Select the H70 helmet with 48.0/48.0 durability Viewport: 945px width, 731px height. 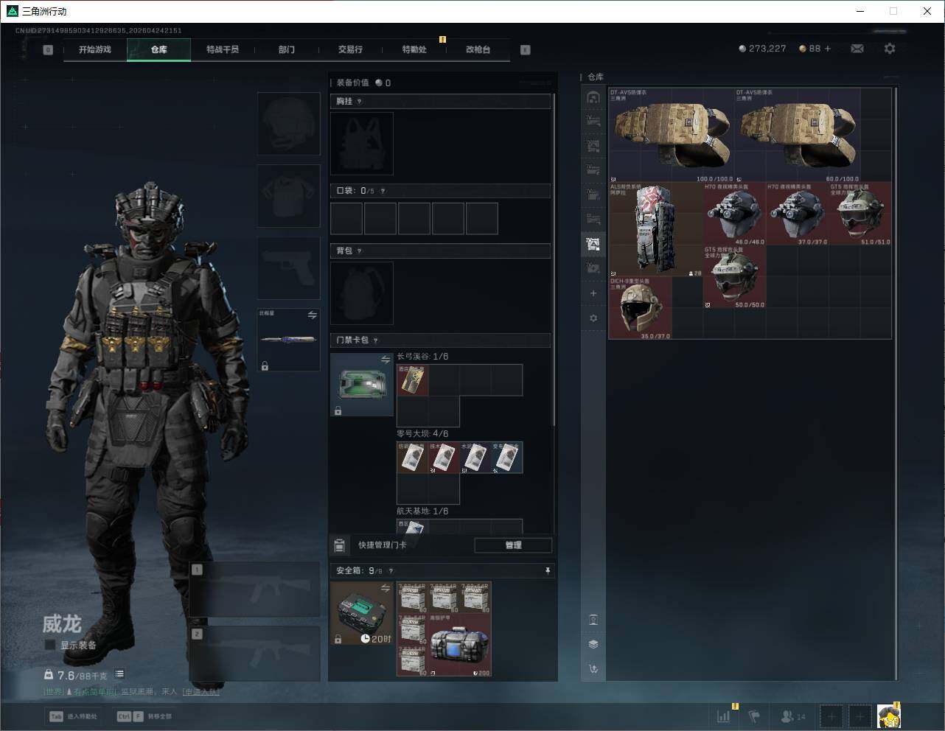734,214
